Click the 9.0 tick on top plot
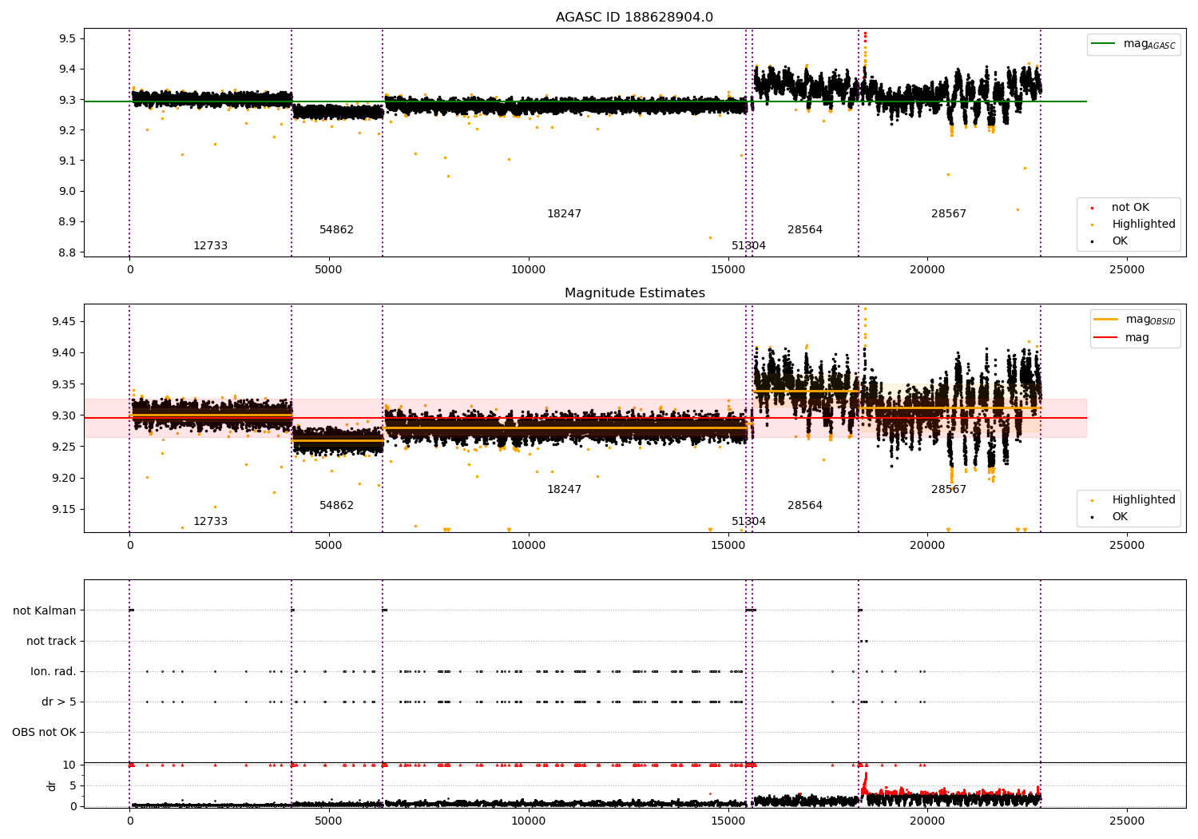 coord(66,191)
